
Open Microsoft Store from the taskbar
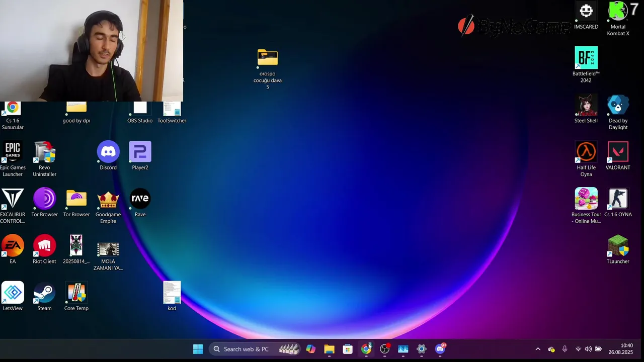tap(348, 349)
